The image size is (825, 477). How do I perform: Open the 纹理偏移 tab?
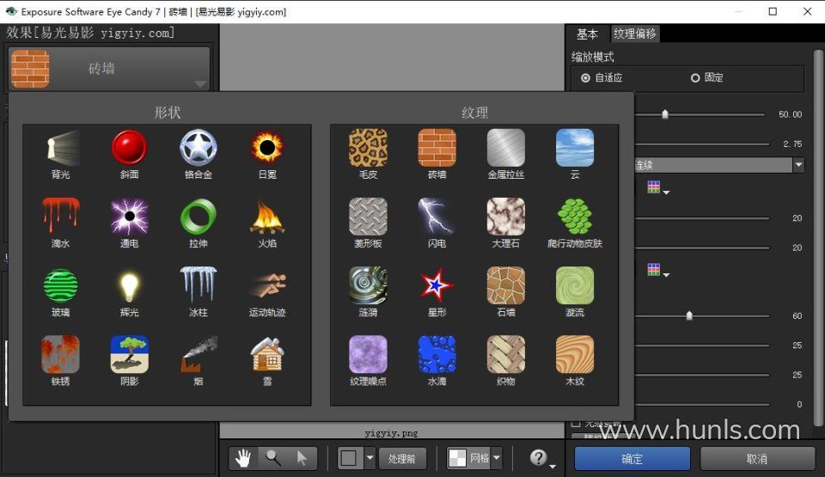click(634, 34)
